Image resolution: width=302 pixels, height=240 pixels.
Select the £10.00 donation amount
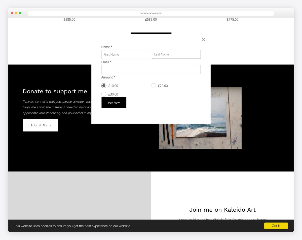(x=104, y=86)
